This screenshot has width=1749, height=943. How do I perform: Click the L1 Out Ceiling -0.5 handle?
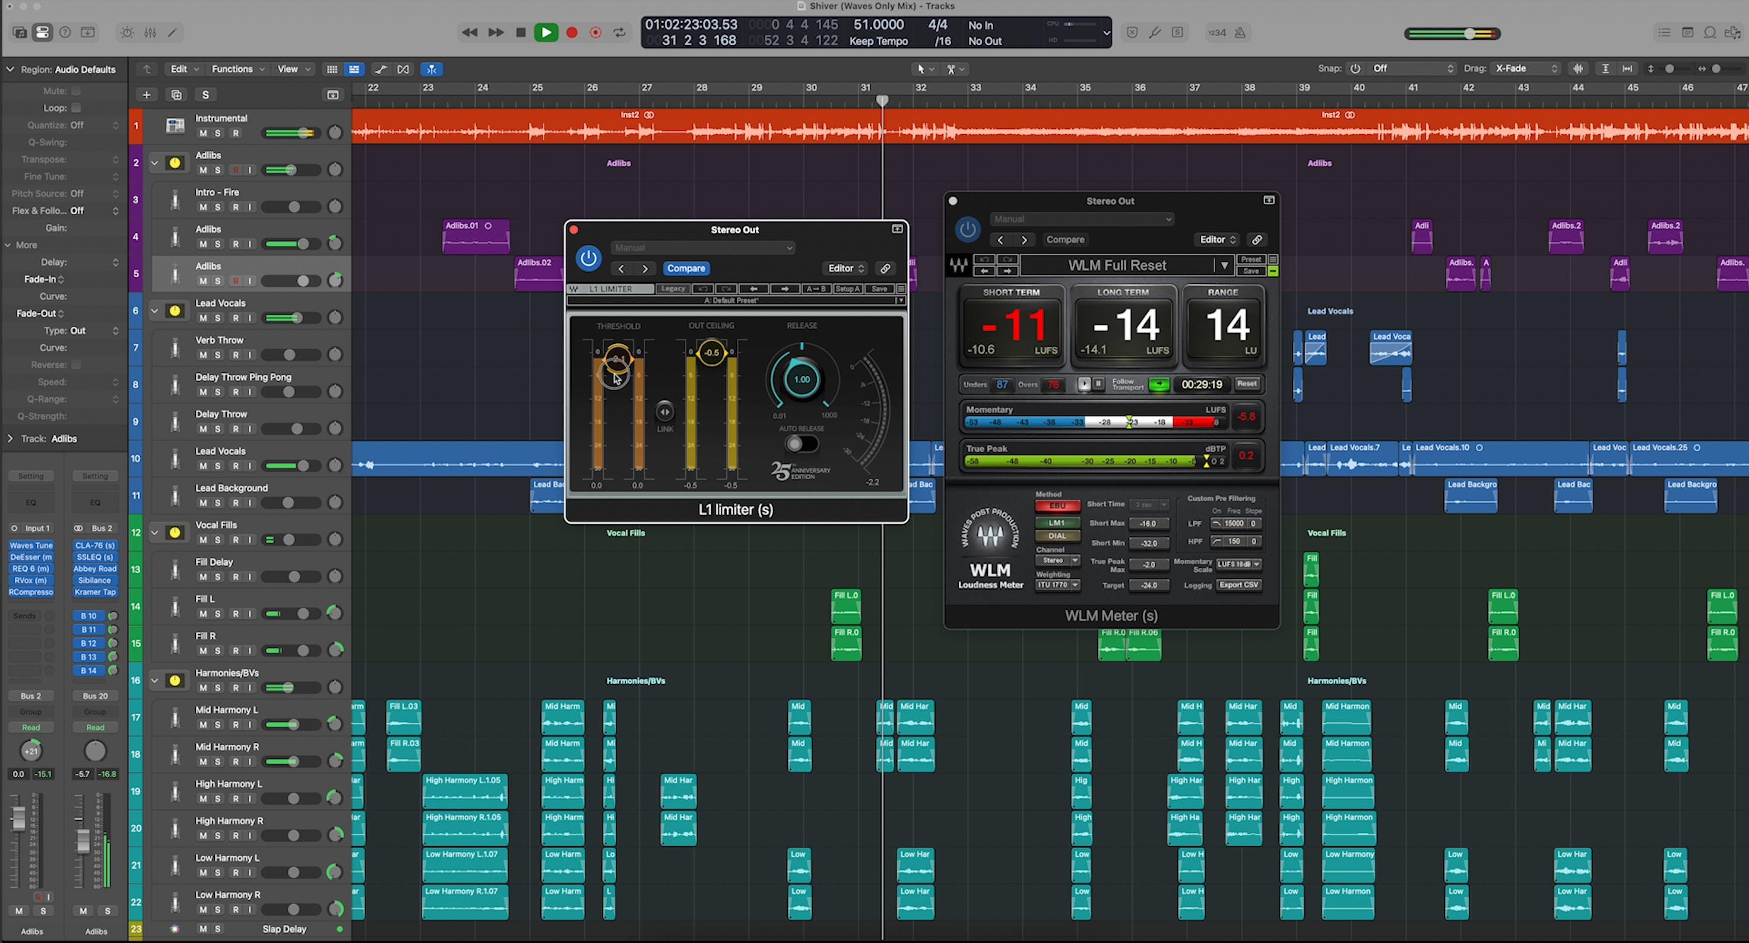coord(711,352)
